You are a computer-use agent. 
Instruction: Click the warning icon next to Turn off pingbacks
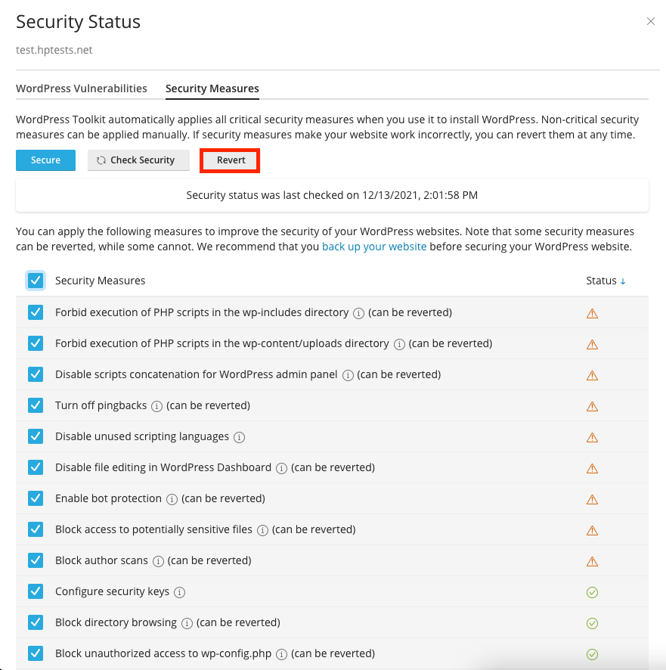[x=592, y=405]
